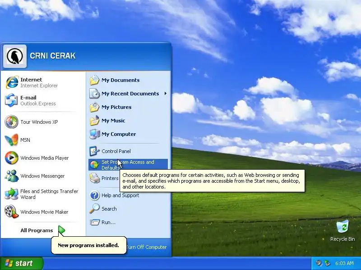Screen dimensions: 361x270
Task: Expand My Recent Documents submenu arrow
Action: click(x=166, y=94)
